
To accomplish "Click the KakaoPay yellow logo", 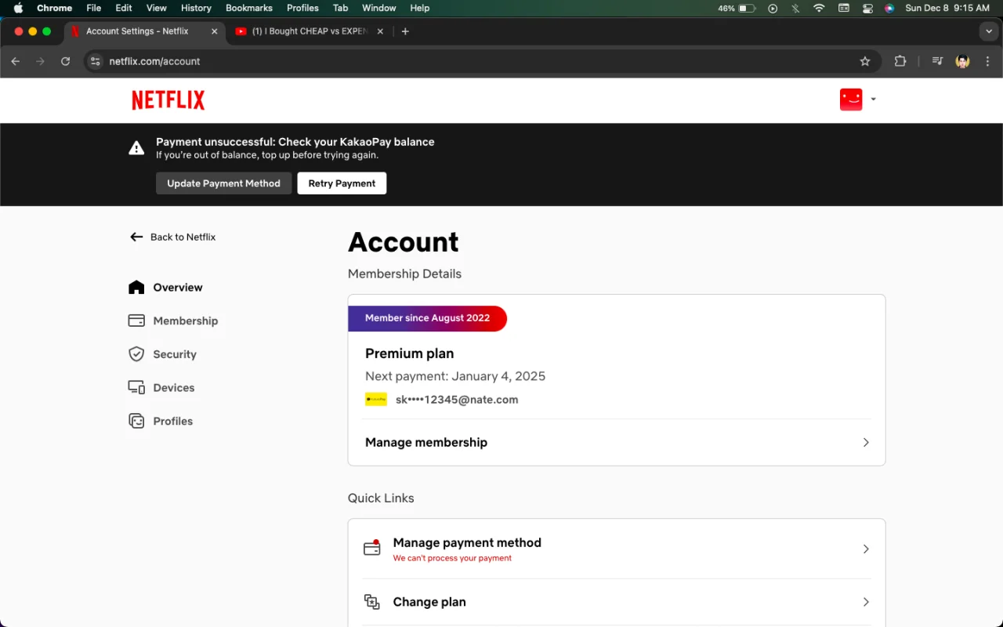I will point(376,400).
